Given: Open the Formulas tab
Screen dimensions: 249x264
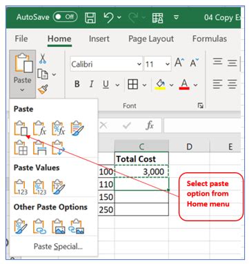Looking at the screenshot, I should point(210,39).
